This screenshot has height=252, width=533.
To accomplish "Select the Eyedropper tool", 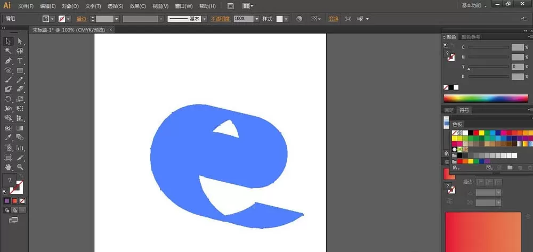I will 8,137.
